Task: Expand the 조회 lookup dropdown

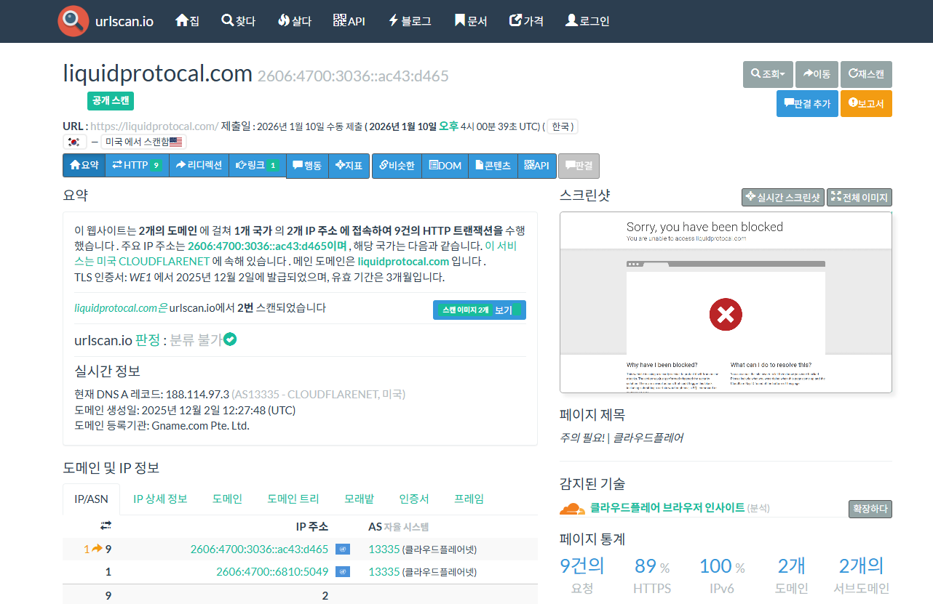Action: pos(768,74)
